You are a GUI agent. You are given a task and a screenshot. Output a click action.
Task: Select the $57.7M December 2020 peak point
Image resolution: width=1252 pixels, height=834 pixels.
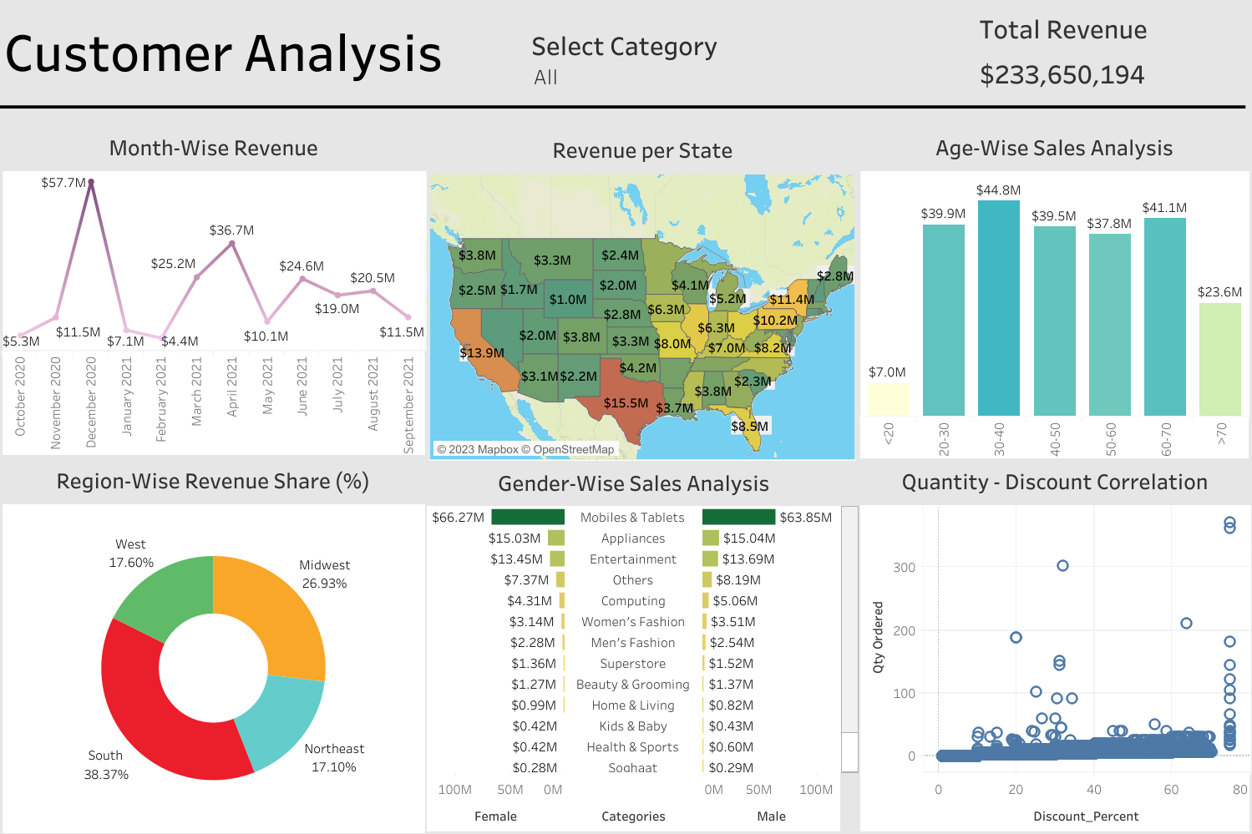coord(89,182)
